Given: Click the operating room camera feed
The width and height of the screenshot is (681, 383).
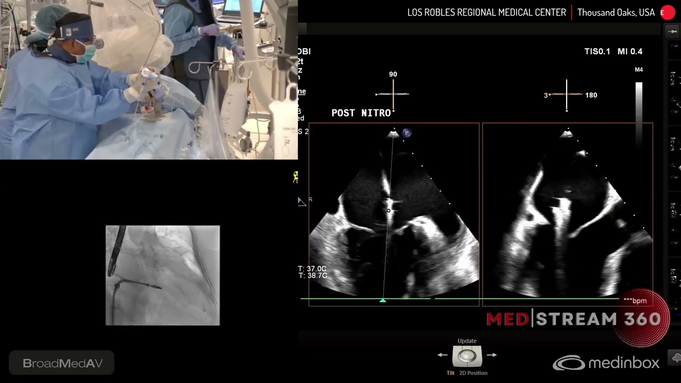Looking at the screenshot, I should tap(149, 80).
